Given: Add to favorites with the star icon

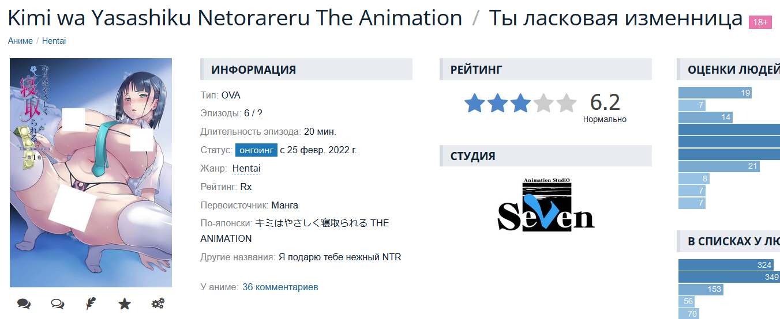Looking at the screenshot, I should coord(125,303).
